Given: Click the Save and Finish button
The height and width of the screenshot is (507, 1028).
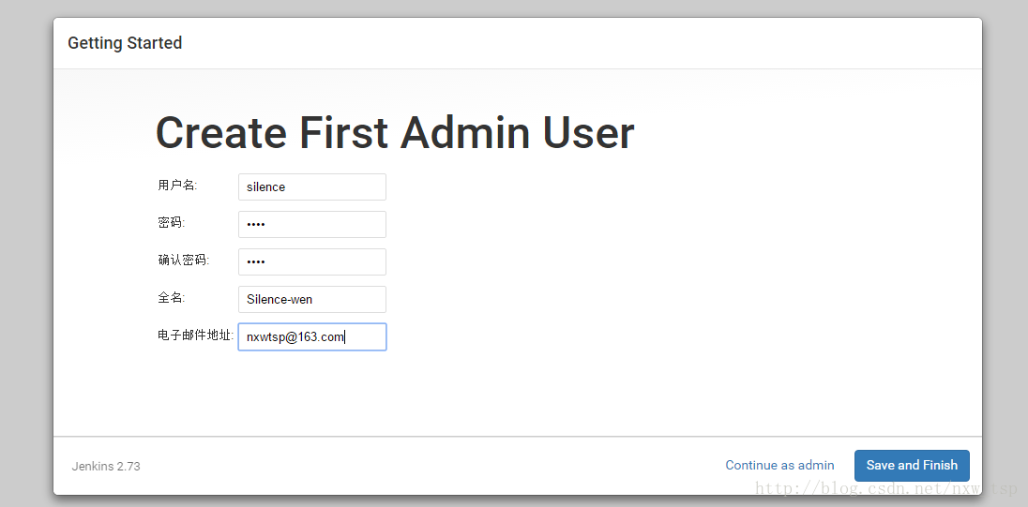Looking at the screenshot, I should (912, 466).
